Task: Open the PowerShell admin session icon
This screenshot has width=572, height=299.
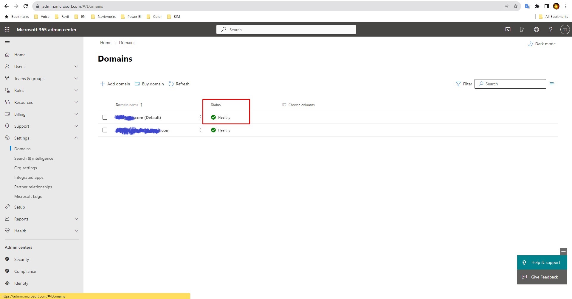Action: tap(508, 29)
